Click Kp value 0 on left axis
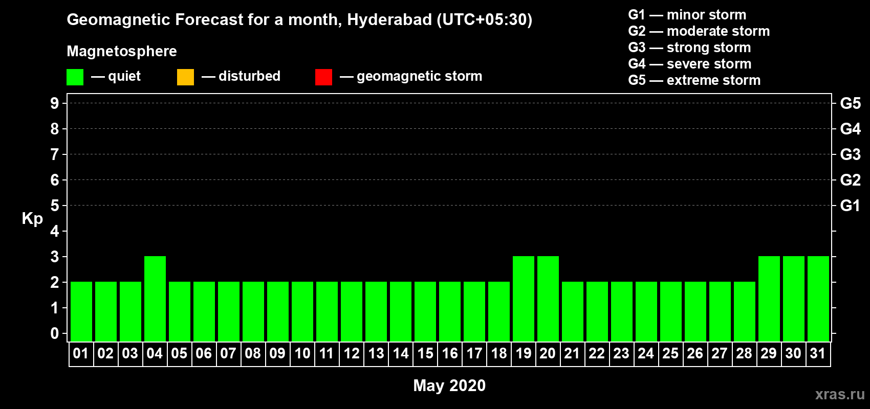The image size is (870, 409). [x=55, y=333]
